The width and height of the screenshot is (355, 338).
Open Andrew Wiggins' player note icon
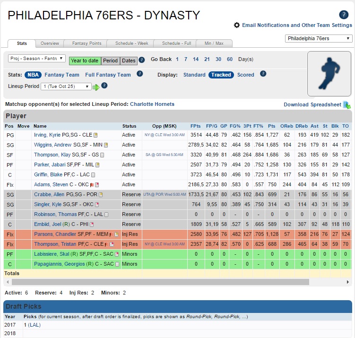(106, 145)
